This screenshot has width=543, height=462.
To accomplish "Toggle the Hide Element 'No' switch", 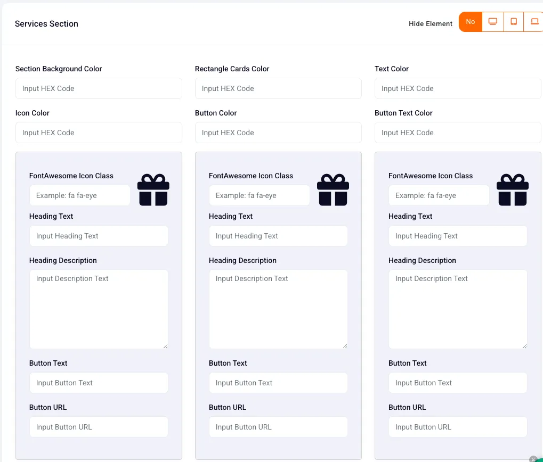I will click(471, 22).
